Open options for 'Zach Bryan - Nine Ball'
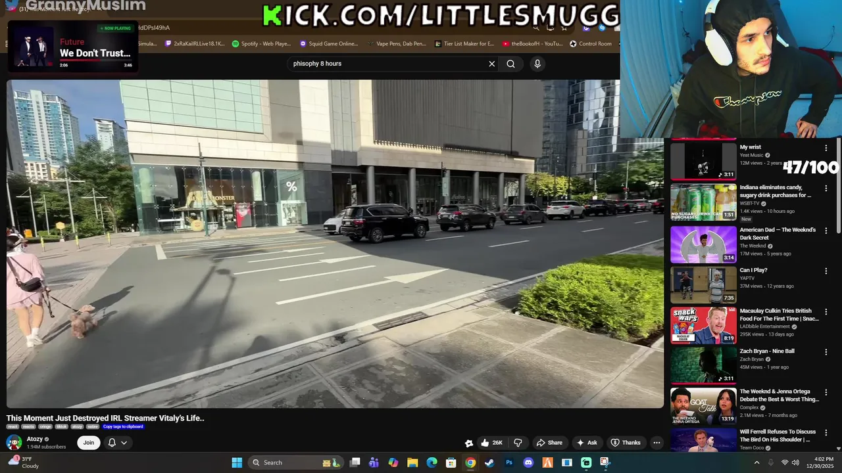842x473 pixels. (x=826, y=352)
